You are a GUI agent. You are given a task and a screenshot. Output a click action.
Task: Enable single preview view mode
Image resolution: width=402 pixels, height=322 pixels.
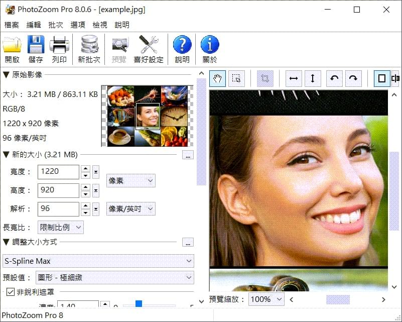[x=381, y=78]
